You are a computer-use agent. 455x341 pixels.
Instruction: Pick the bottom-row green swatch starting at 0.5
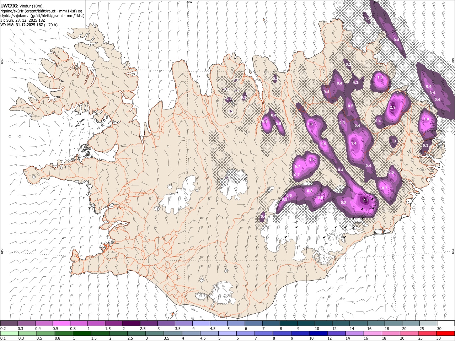click(x=45, y=333)
